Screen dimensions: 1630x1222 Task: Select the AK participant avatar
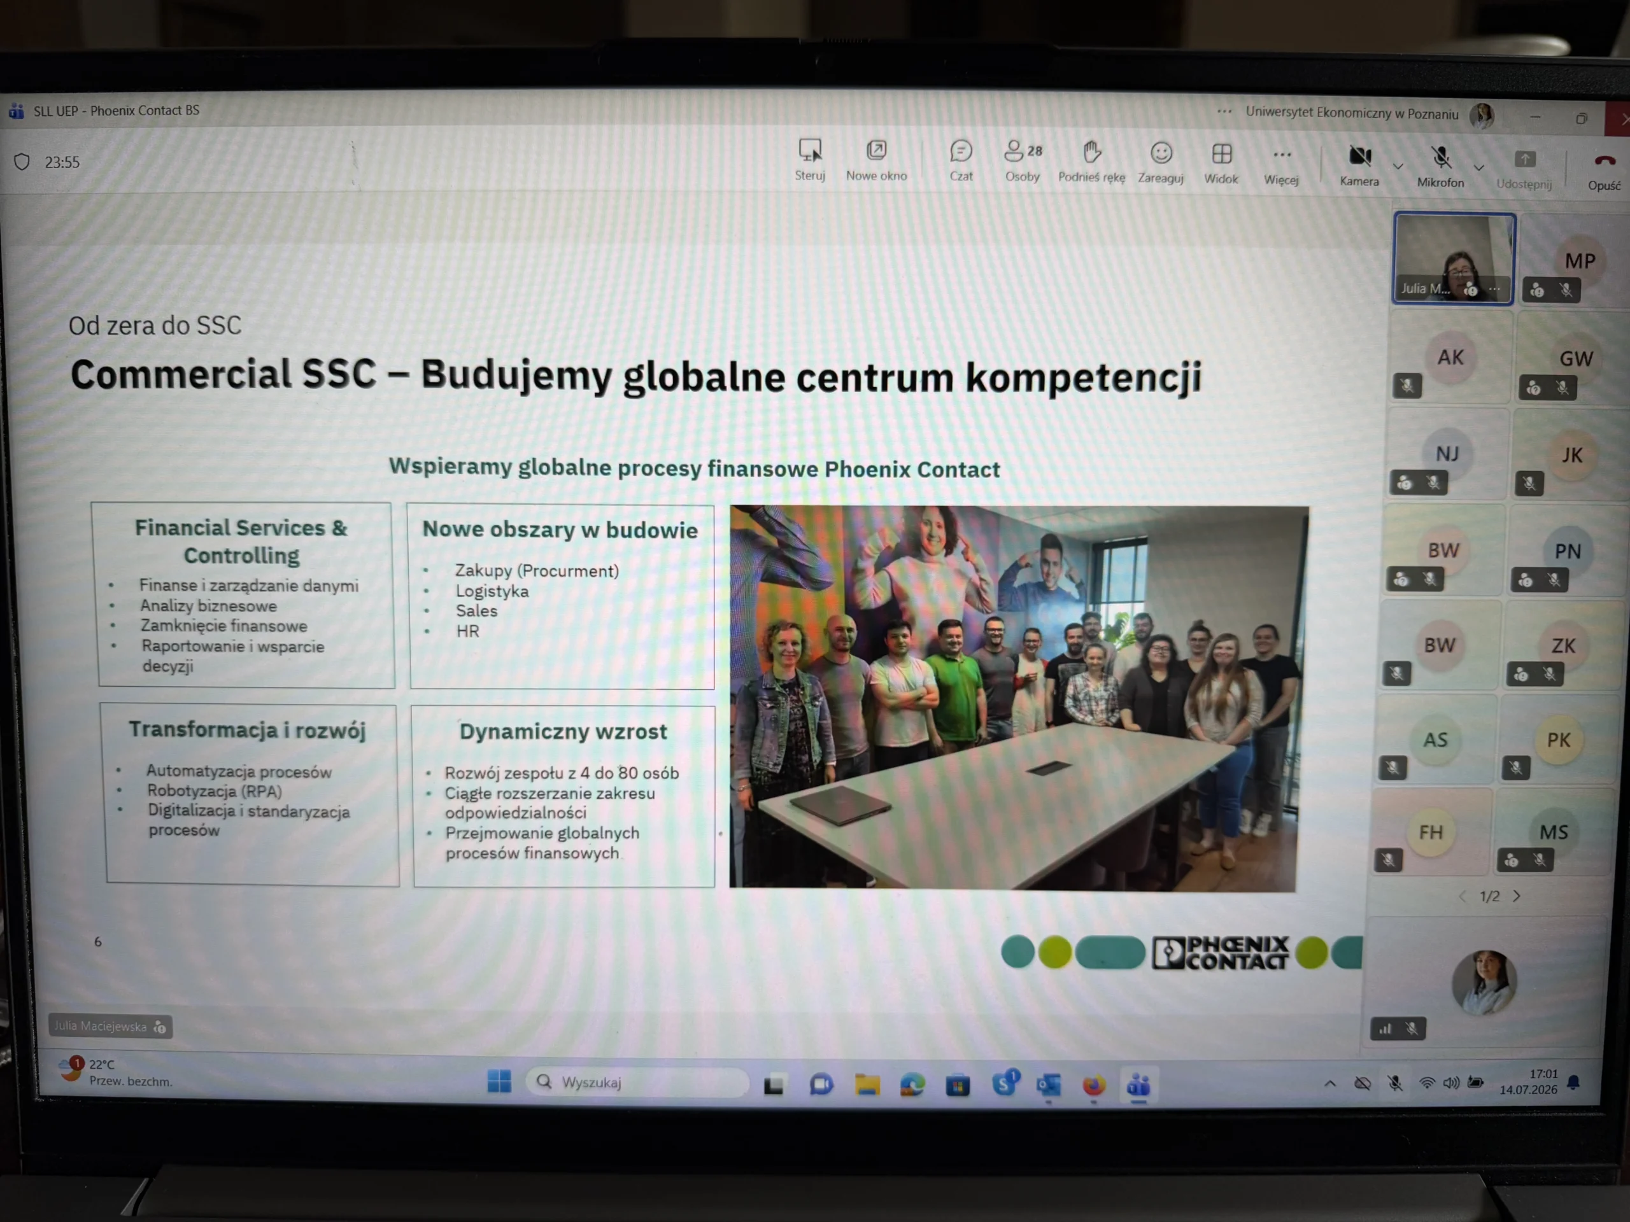(1450, 358)
